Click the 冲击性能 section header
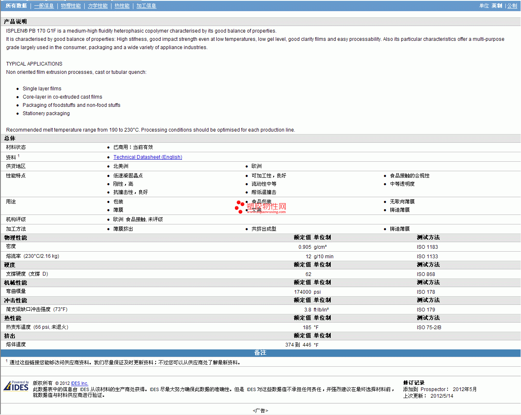 pyautogui.click(x=15, y=301)
